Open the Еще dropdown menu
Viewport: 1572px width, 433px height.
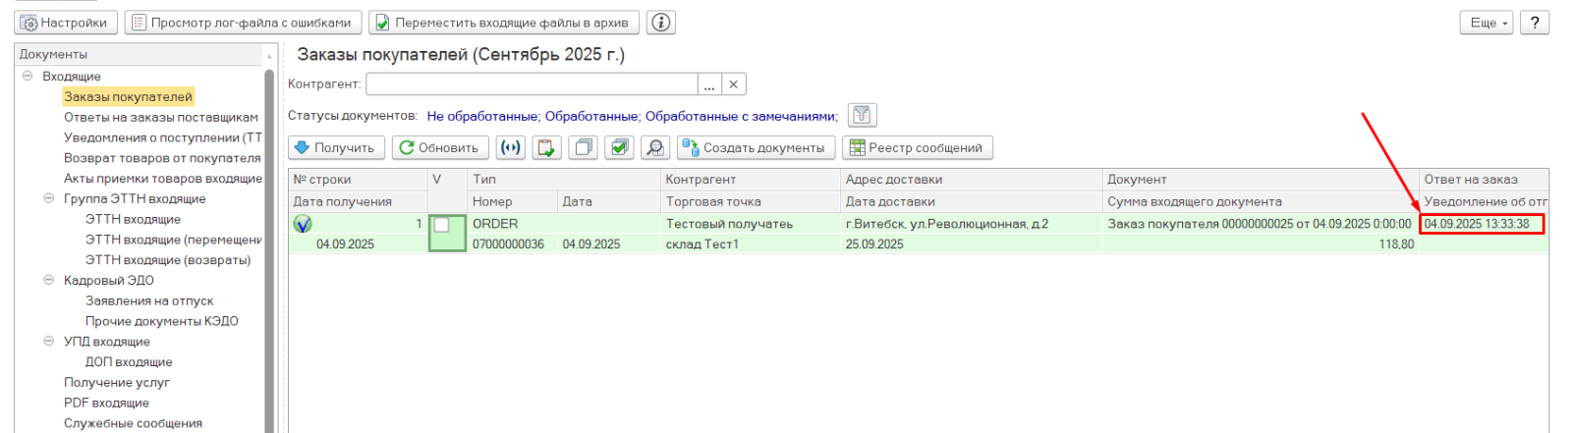point(1488,23)
